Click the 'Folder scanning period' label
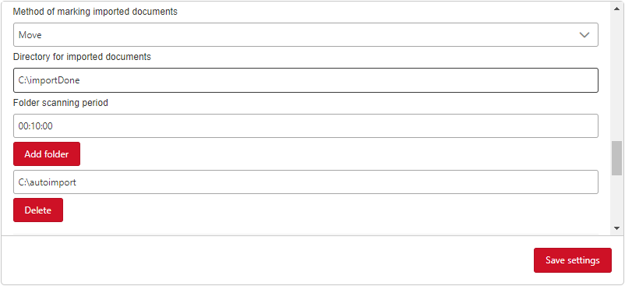This screenshot has height=286, width=625. (61, 103)
